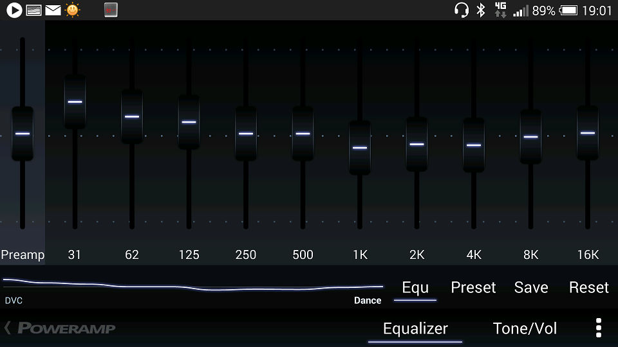Open the Preset list
Viewport: 618px width, 347px height.
(x=473, y=288)
